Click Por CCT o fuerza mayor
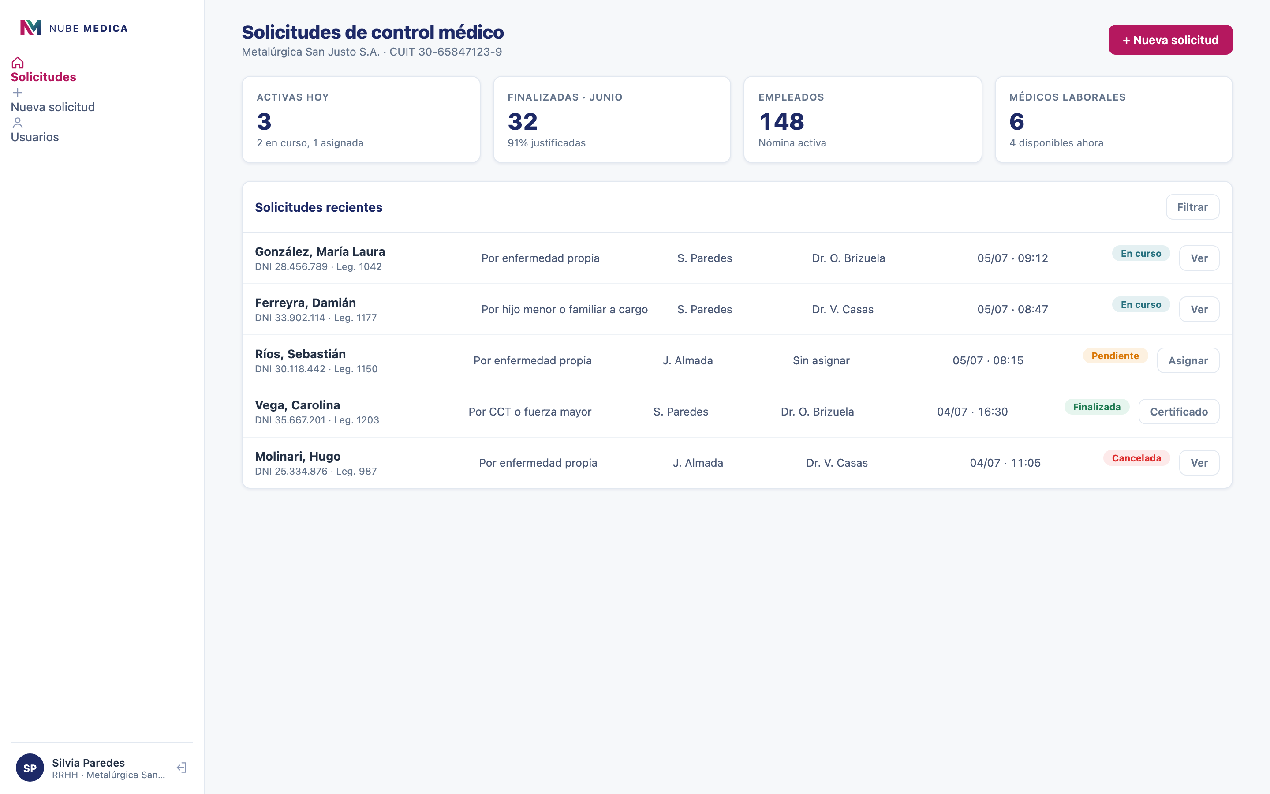The height and width of the screenshot is (794, 1270). tap(530, 412)
